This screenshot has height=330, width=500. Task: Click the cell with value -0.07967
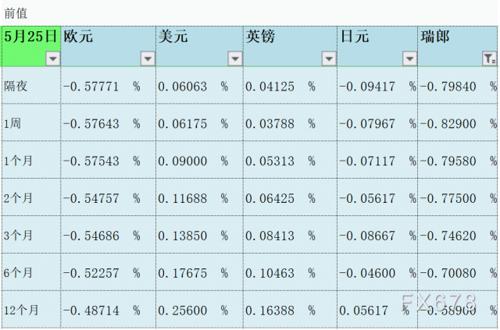pyautogui.click(x=377, y=122)
